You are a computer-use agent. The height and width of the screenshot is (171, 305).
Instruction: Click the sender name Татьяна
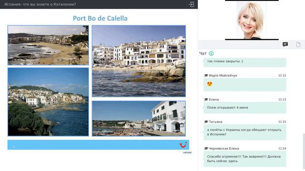coord(215,122)
